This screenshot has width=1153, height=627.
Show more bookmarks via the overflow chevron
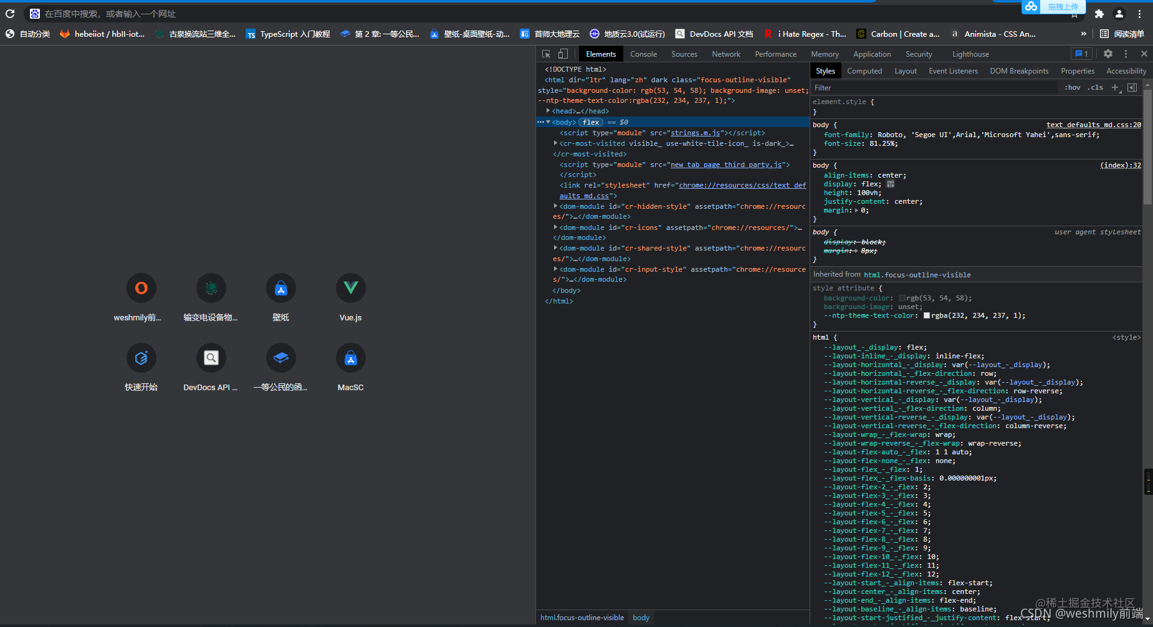coord(1083,34)
